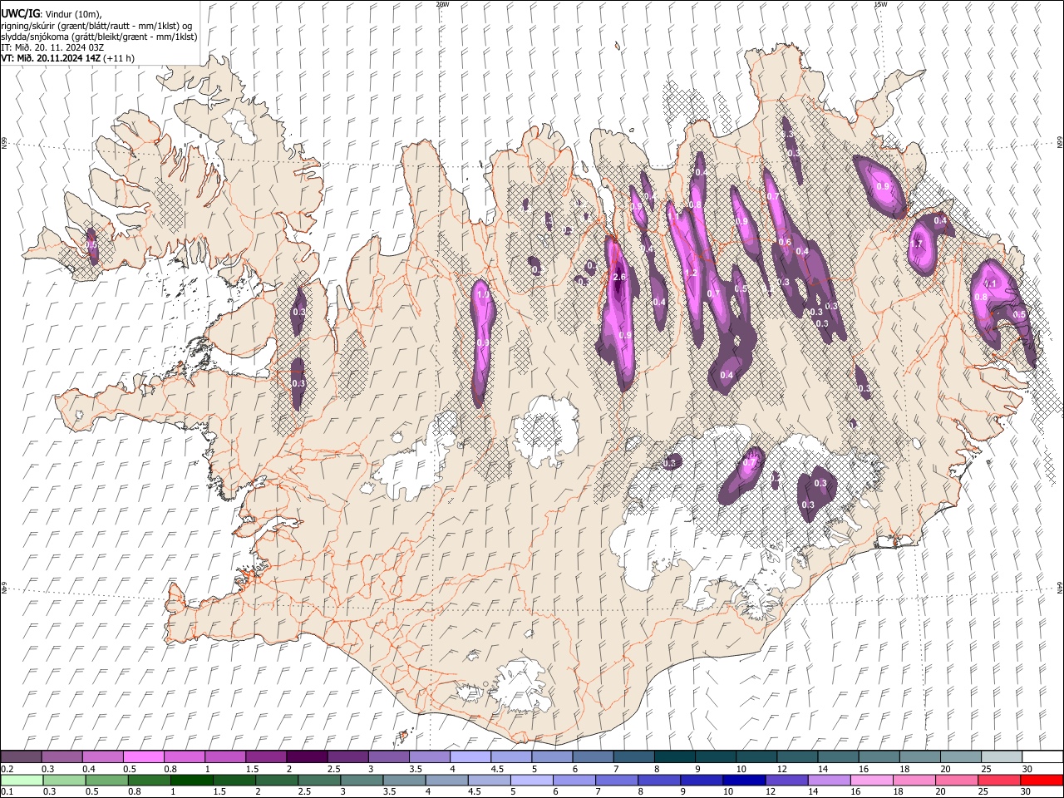Click the 'UWC/IG: Vindur (10m)' title text
This screenshot has width=1064, height=798.
pyautogui.click(x=52, y=14)
